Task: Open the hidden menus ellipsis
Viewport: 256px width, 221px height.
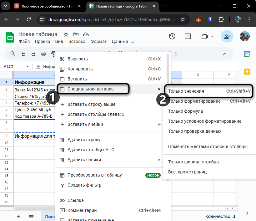Action: click(x=132, y=42)
